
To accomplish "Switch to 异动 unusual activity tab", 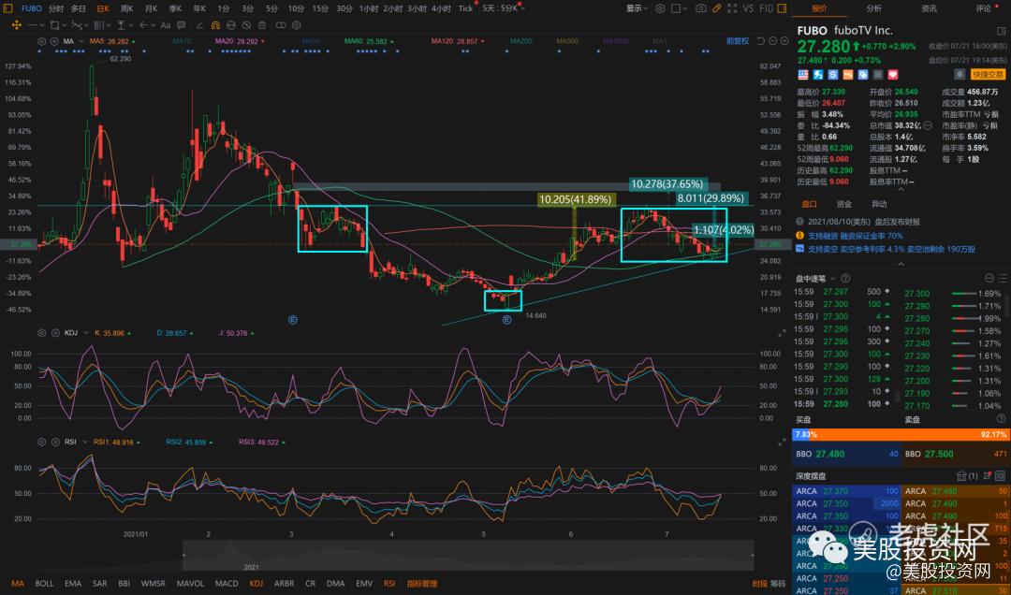I will tap(879, 204).
